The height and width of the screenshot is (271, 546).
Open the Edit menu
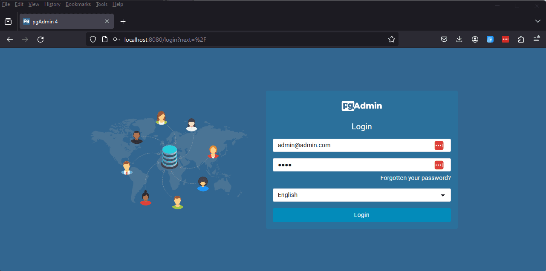pyautogui.click(x=19, y=4)
